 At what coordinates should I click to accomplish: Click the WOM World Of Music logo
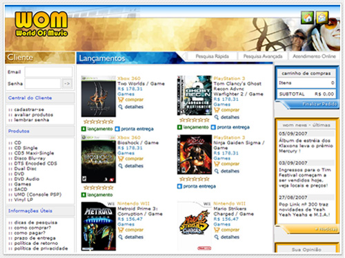(41, 24)
